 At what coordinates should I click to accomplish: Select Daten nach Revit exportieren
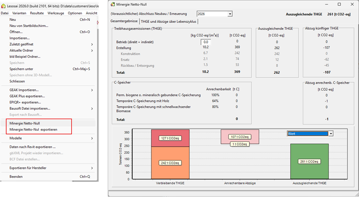coord(32,147)
